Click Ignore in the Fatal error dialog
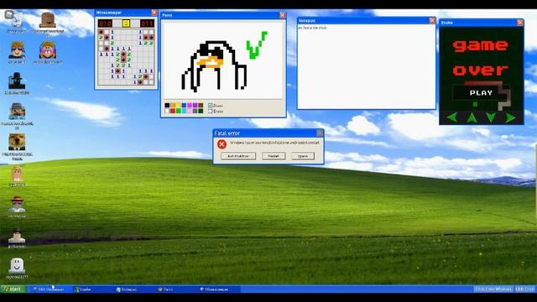 [303, 156]
